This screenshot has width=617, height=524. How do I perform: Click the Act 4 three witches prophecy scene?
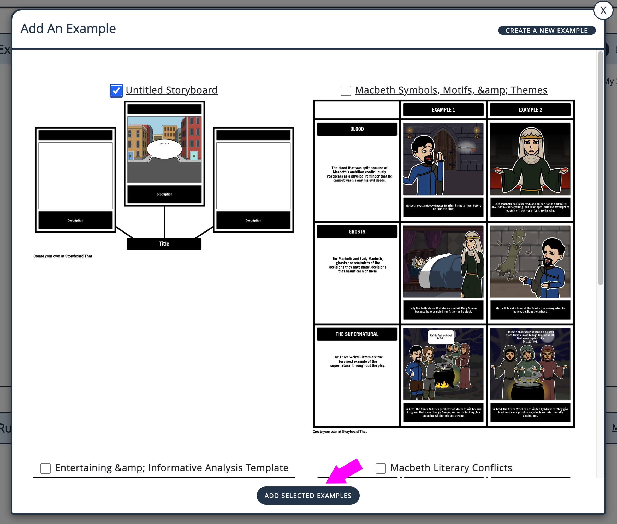point(530,364)
